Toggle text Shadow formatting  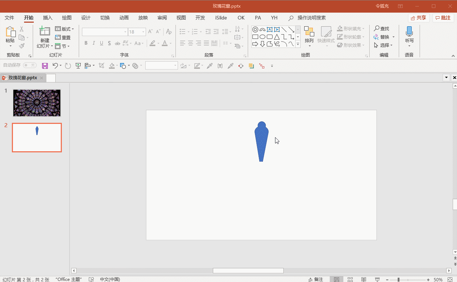pos(109,43)
